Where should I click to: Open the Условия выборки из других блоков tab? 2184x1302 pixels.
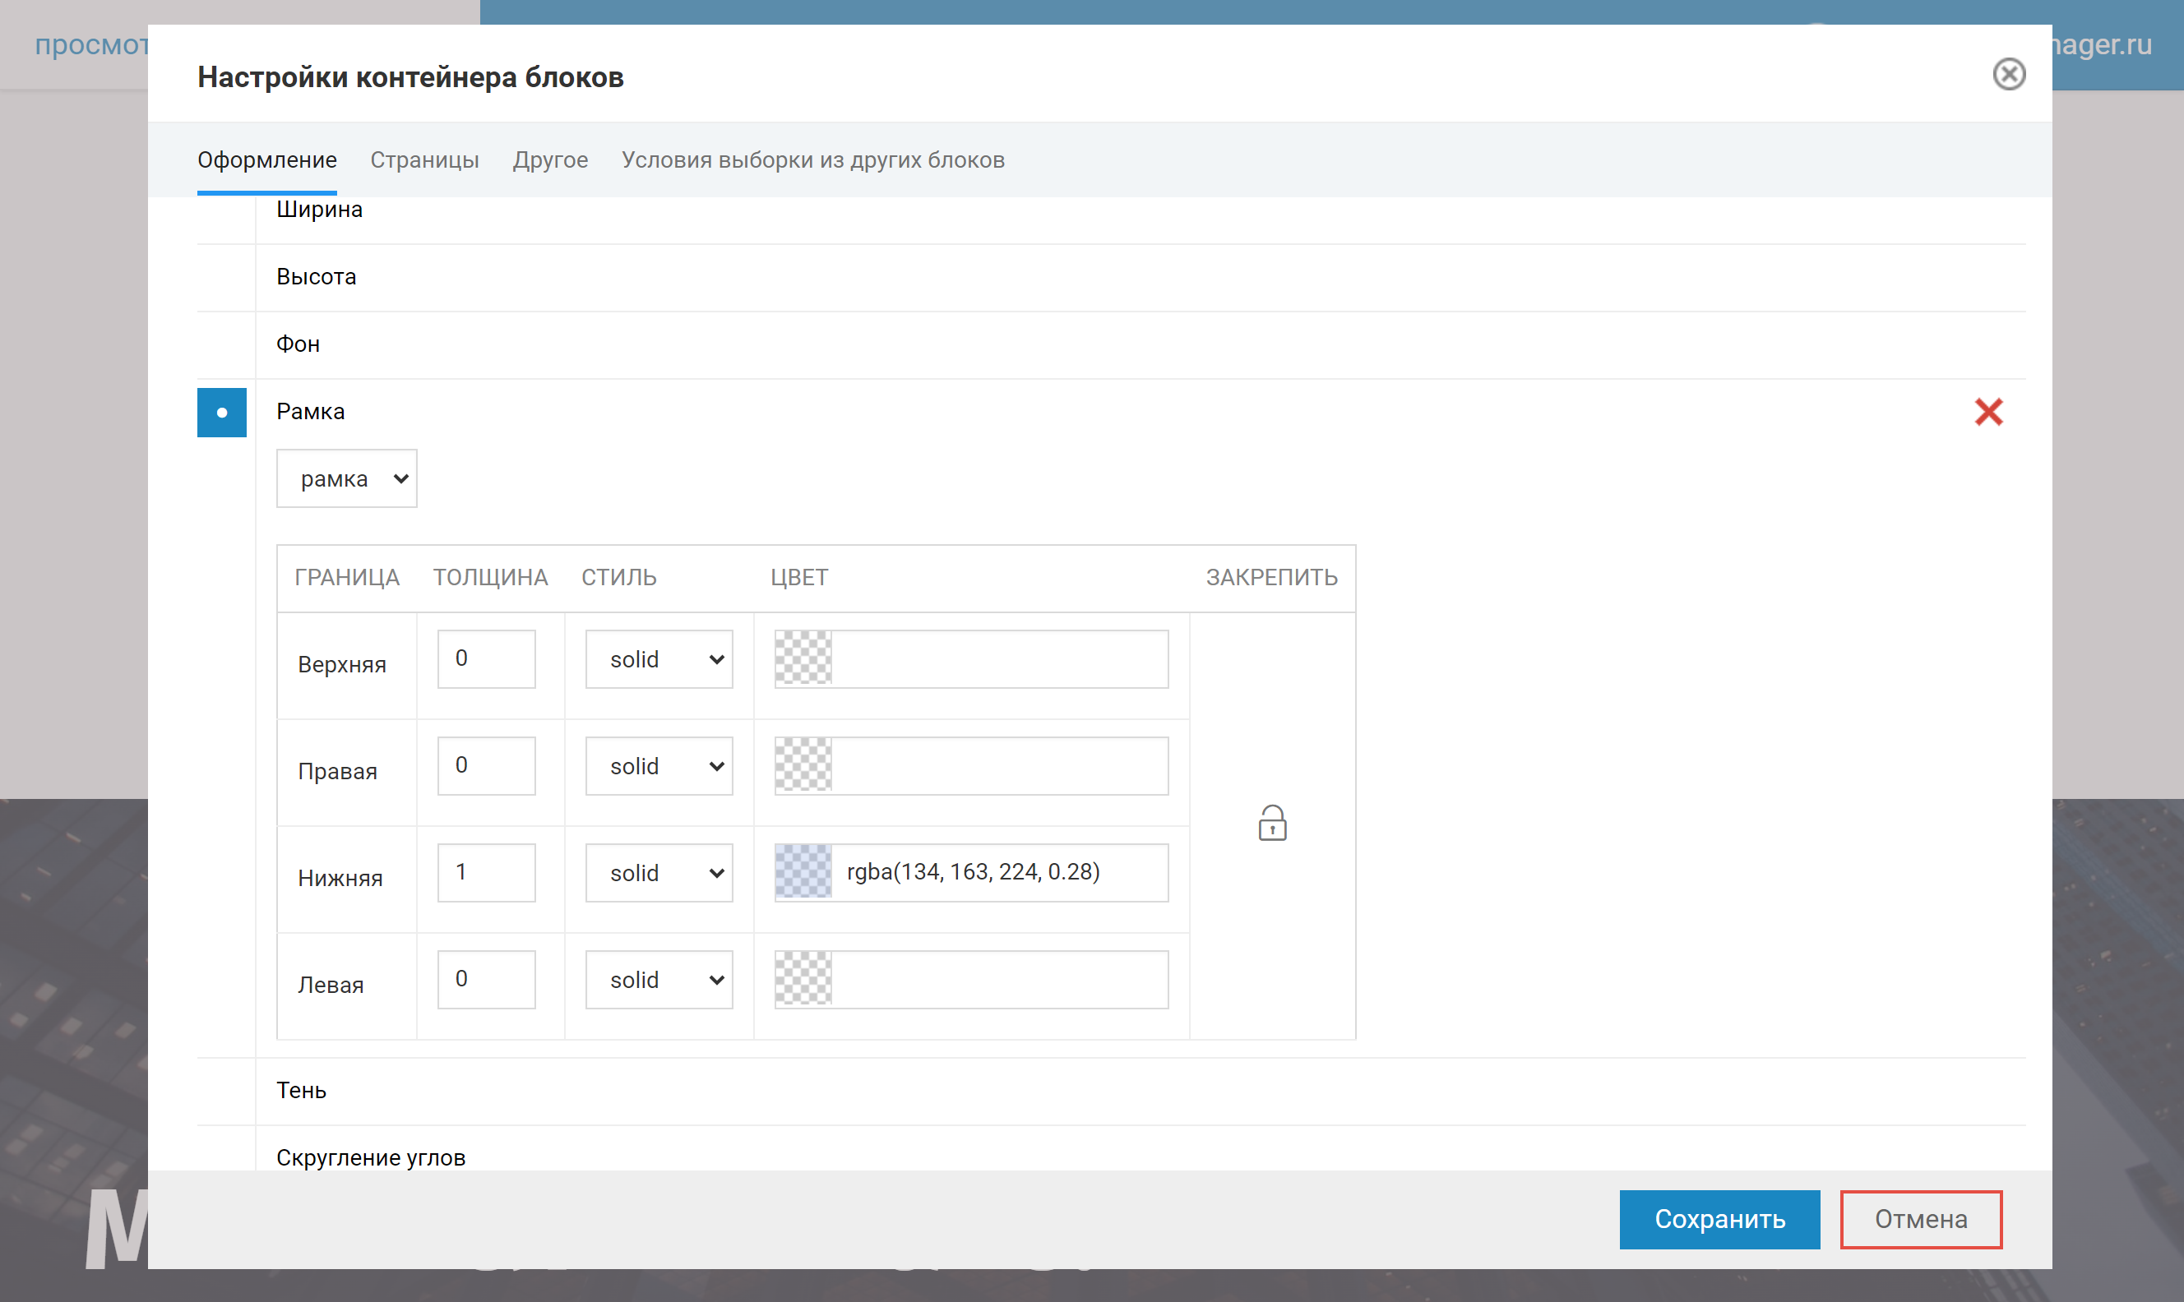click(x=812, y=160)
